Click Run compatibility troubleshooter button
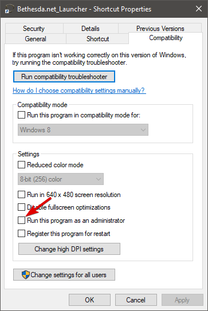This screenshot has width=208, height=311. (x=64, y=77)
